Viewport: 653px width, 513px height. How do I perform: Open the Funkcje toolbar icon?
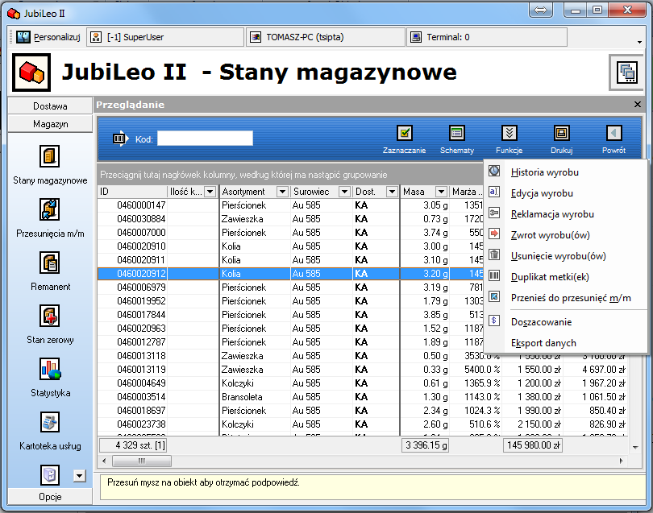(x=510, y=133)
